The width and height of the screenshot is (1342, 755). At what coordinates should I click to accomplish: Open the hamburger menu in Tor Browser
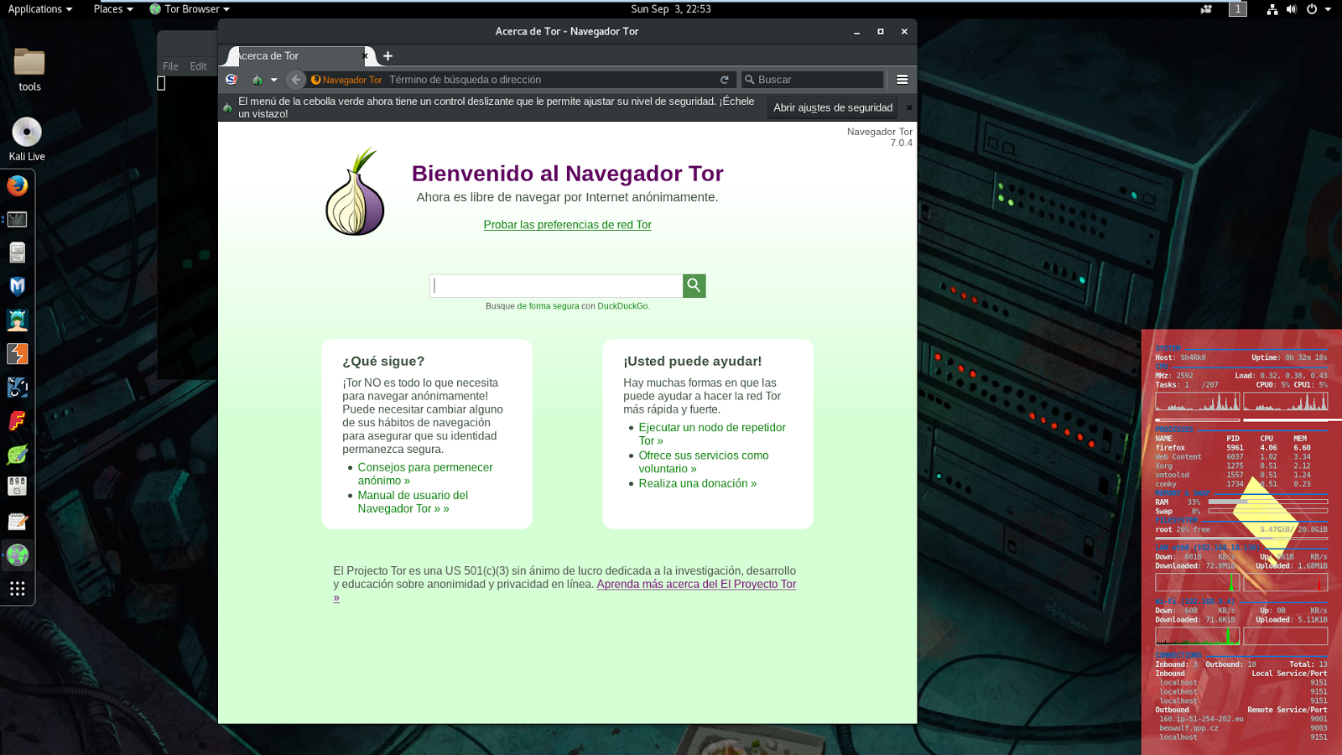(x=902, y=80)
